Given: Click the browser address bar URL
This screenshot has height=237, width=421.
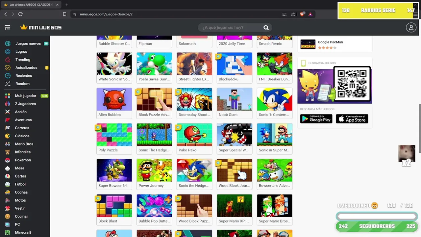Looking at the screenshot, I should click(x=106, y=14).
